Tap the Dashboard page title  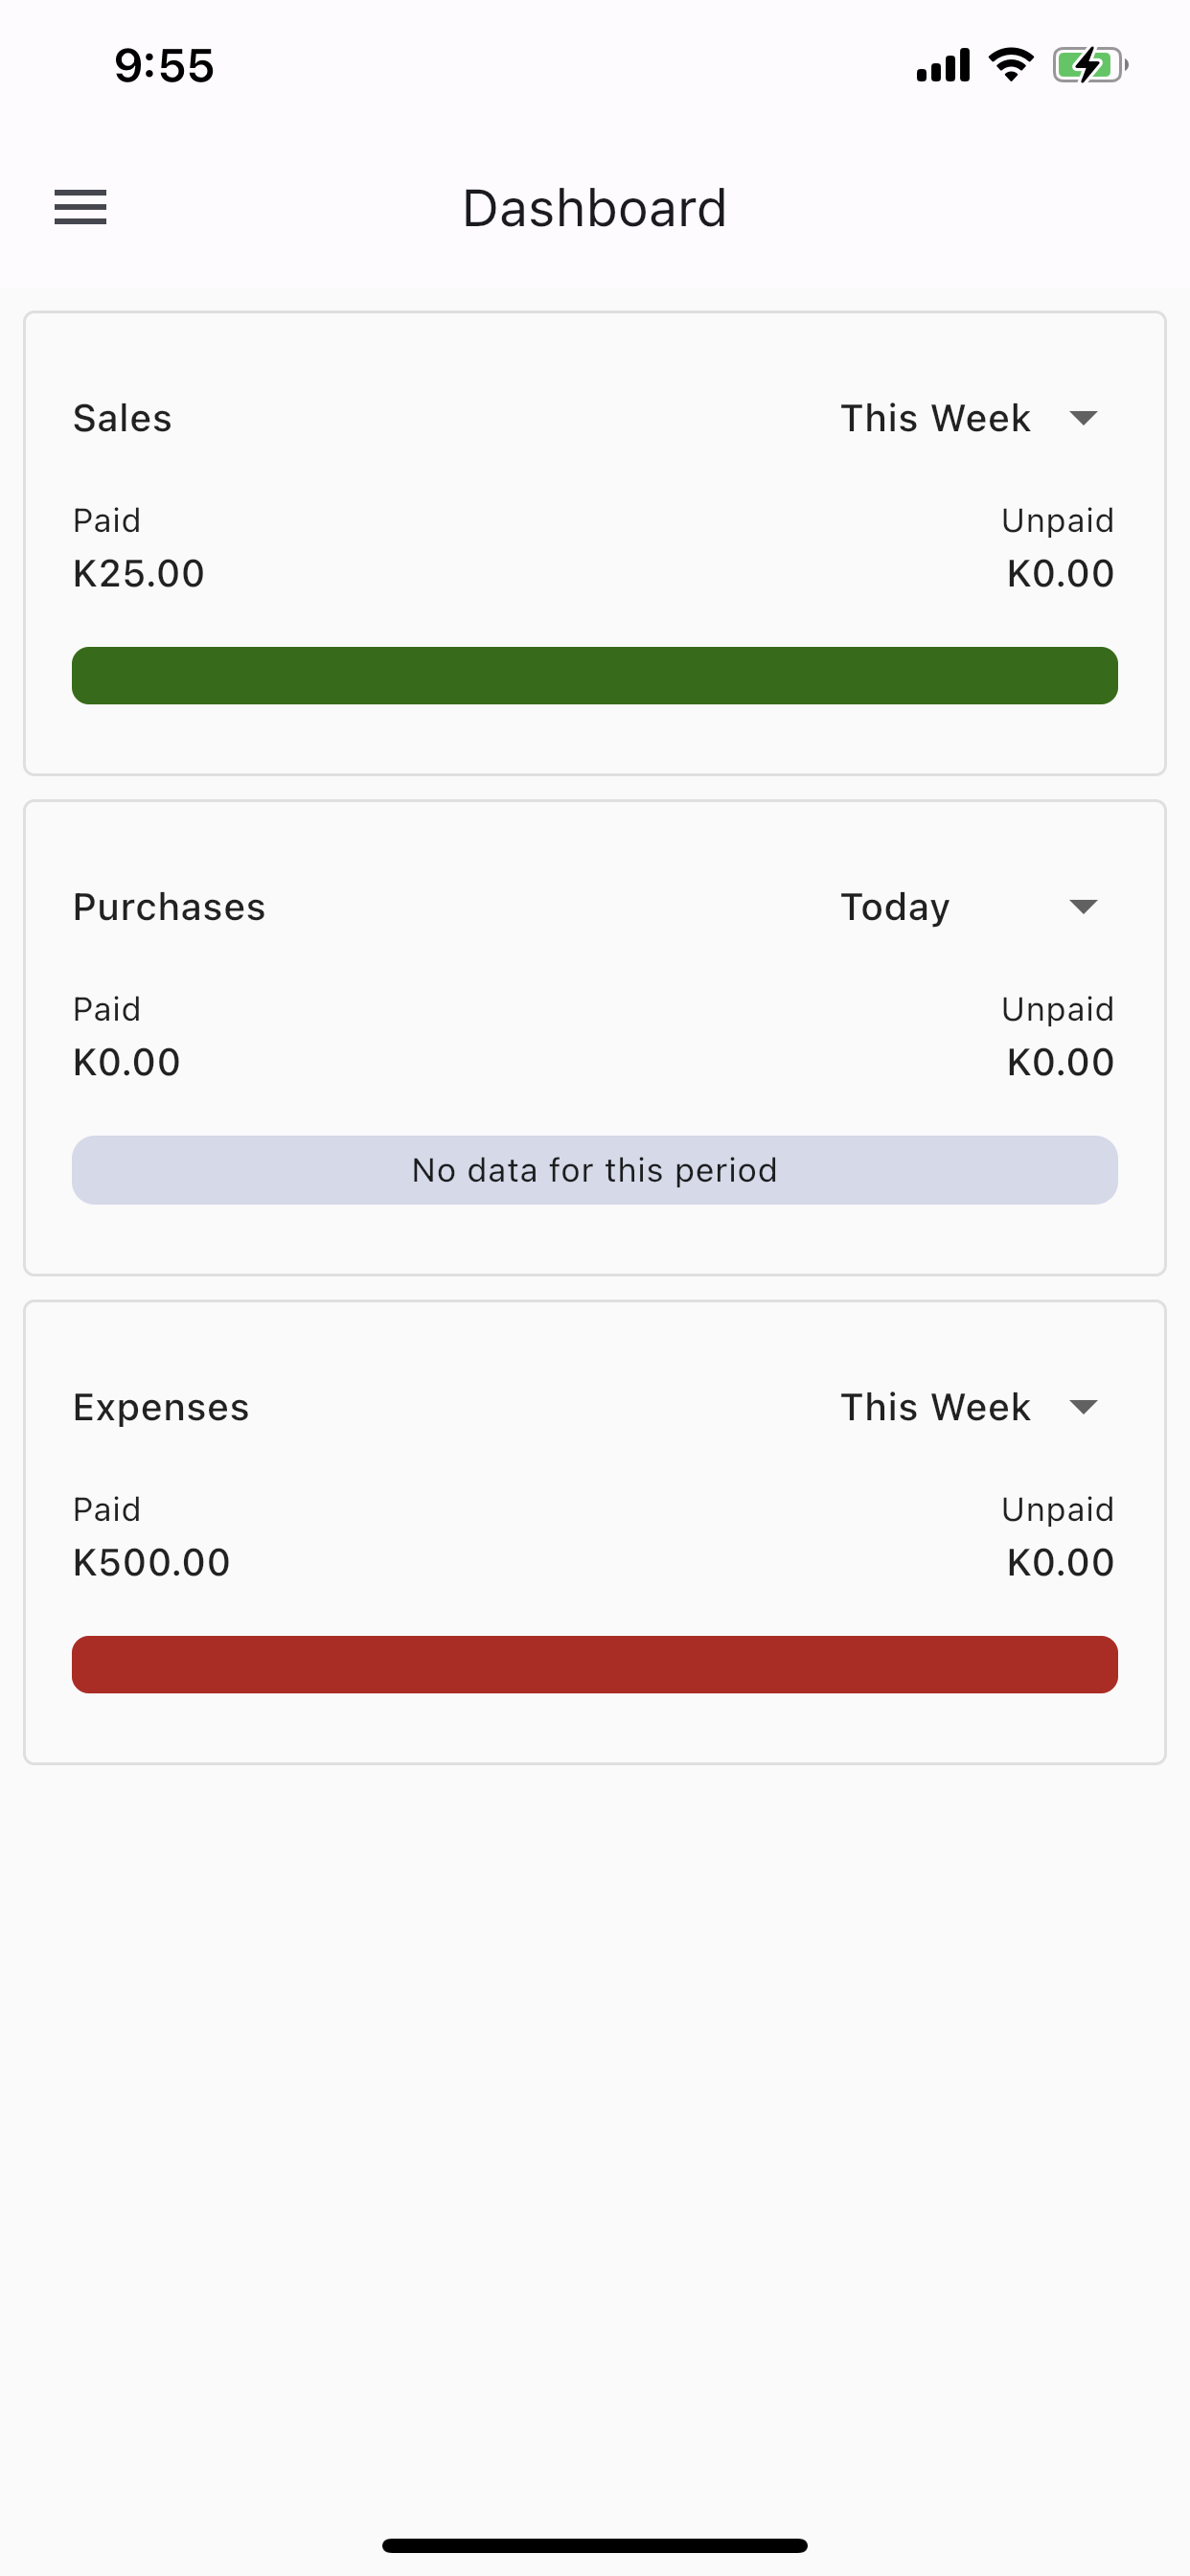point(595,208)
